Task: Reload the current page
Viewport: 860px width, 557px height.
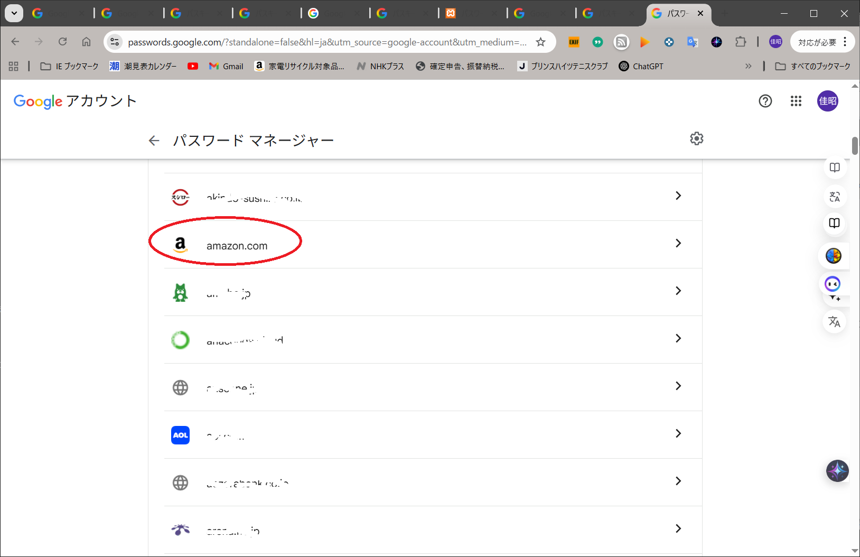Action: 62,42
